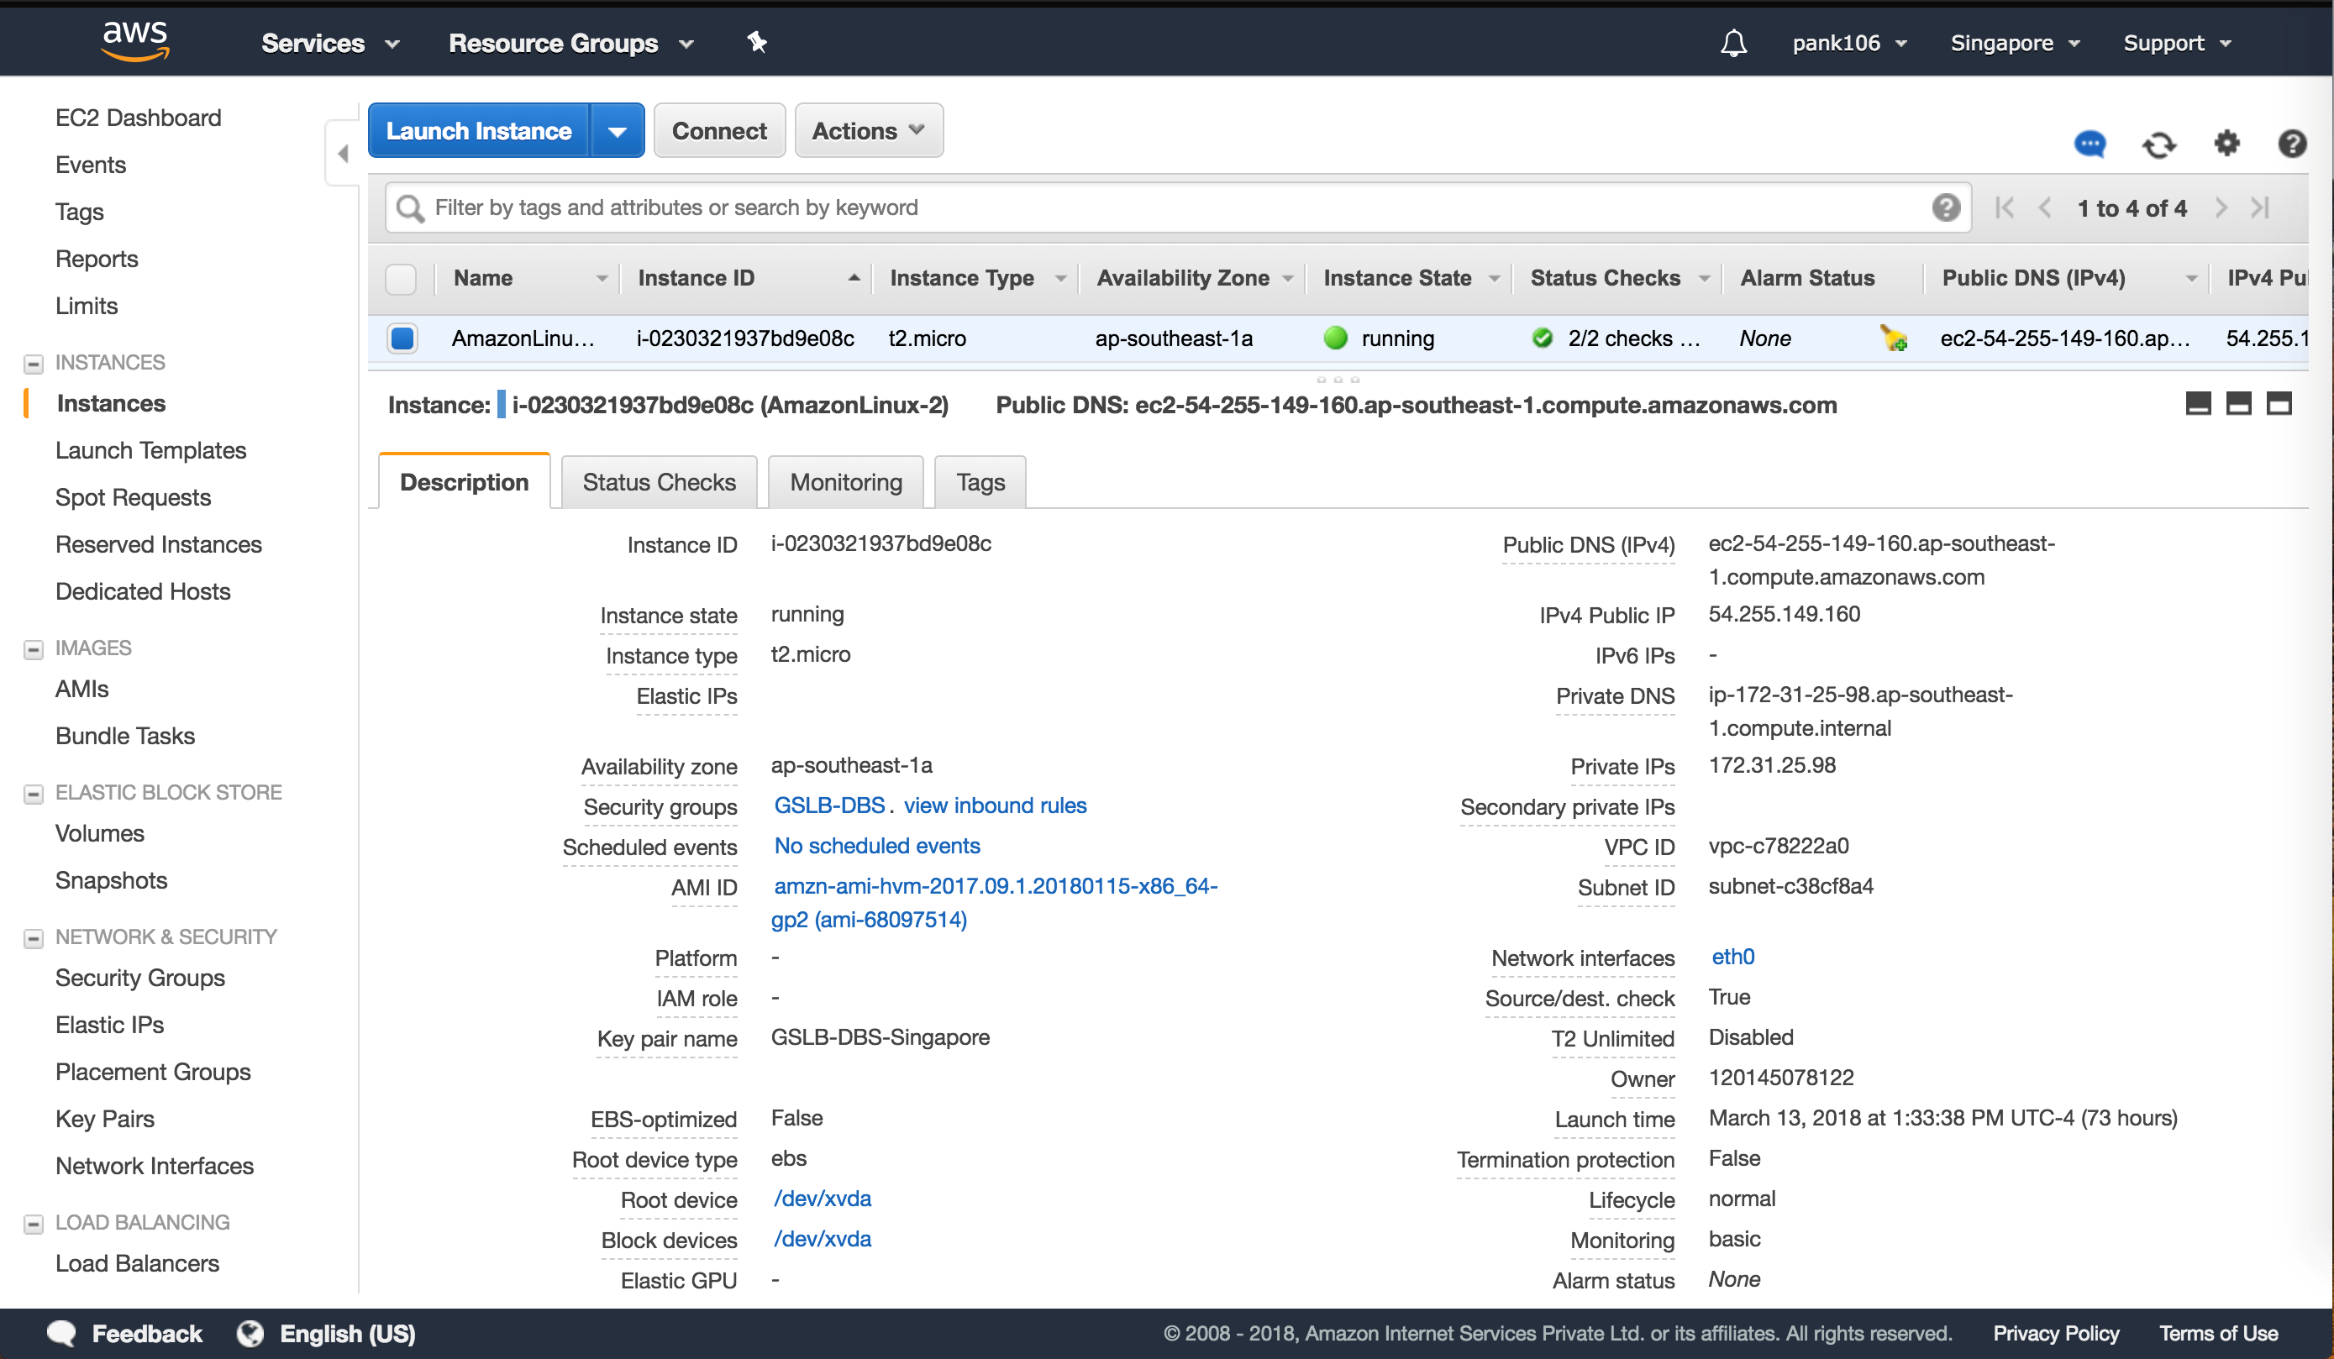
Task: Open the blue feedback chat bubble icon
Action: point(2090,144)
